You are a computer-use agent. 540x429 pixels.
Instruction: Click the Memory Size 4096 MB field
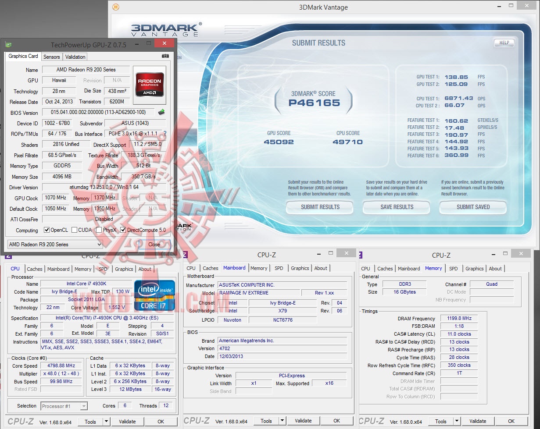click(x=62, y=177)
